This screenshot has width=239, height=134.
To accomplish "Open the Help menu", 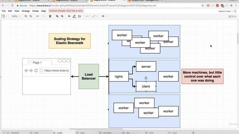I will (x=43, y=11).
